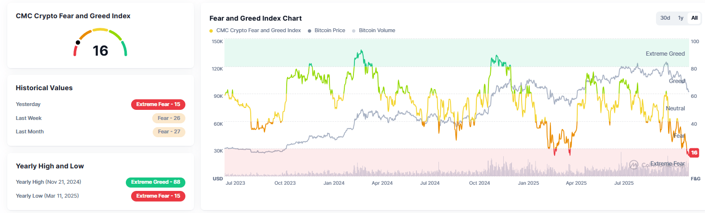Screen dimensions: 705x213
Task: Select the All time range tab
Action: pyautogui.click(x=694, y=18)
